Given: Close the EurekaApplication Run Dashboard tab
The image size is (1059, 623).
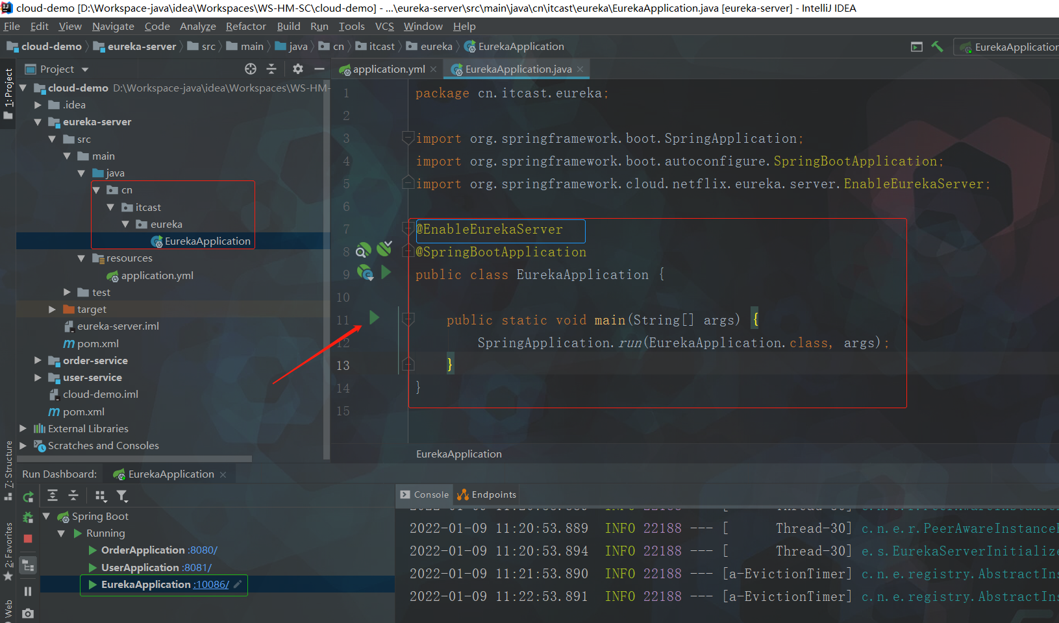Looking at the screenshot, I should pos(223,475).
